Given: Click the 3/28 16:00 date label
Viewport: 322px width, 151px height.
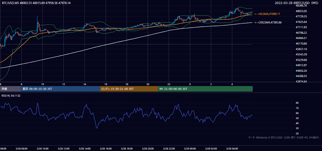Looking at the screenshot, I should click(x=106, y=149).
